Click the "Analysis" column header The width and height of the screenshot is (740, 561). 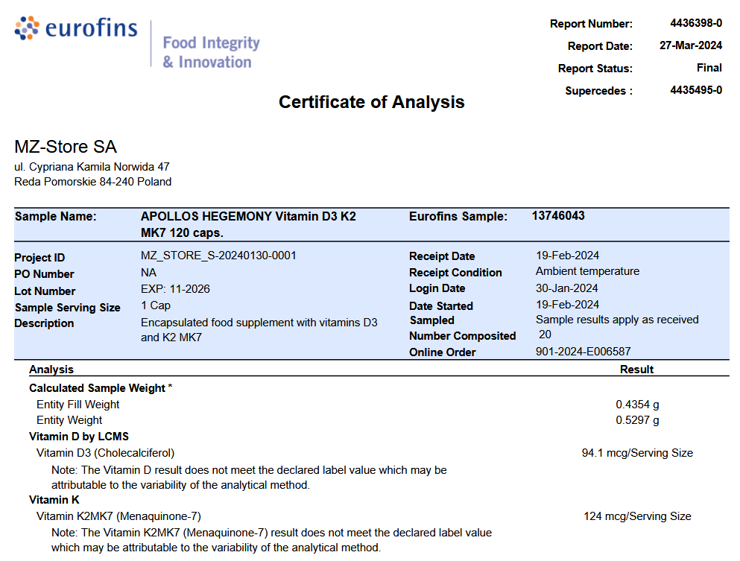tap(51, 370)
